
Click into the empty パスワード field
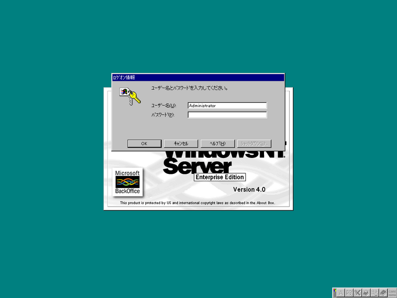click(x=227, y=115)
